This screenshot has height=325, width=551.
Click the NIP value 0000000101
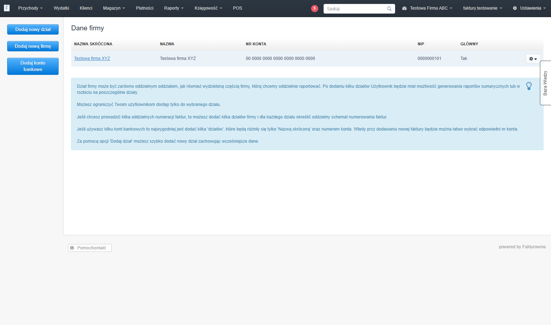[x=429, y=59]
